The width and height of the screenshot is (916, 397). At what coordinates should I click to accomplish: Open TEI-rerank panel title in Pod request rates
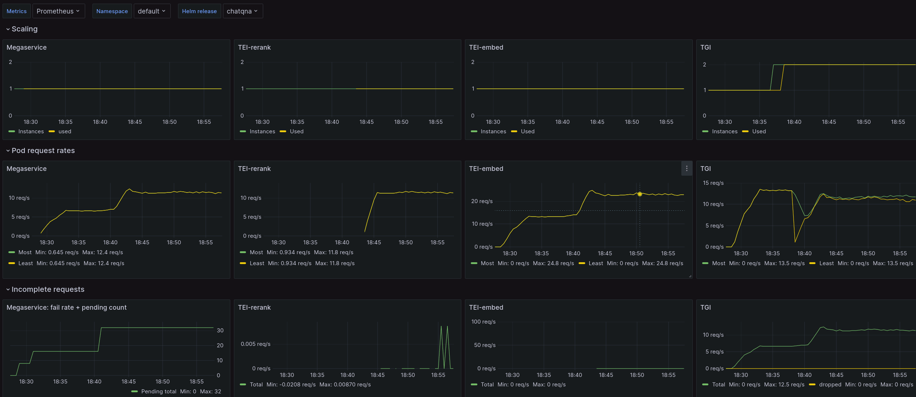click(254, 169)
